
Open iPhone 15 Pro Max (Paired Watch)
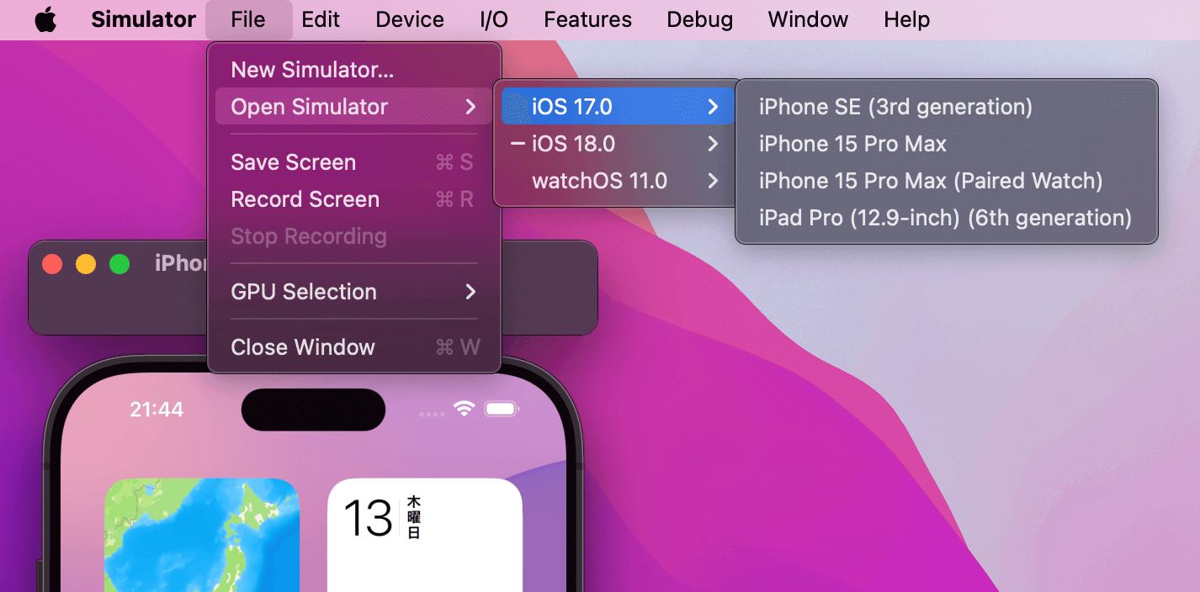click(x=946, y=181)
